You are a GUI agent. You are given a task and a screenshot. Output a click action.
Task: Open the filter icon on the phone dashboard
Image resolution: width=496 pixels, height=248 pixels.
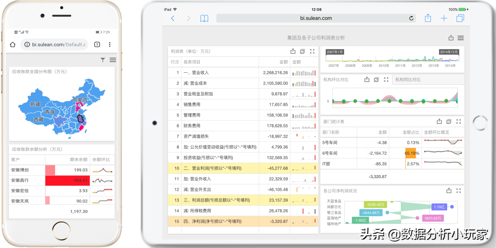(103, 60)
